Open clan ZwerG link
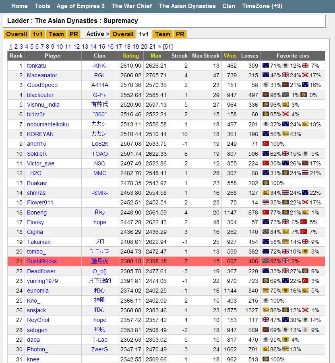 point(99,349)
